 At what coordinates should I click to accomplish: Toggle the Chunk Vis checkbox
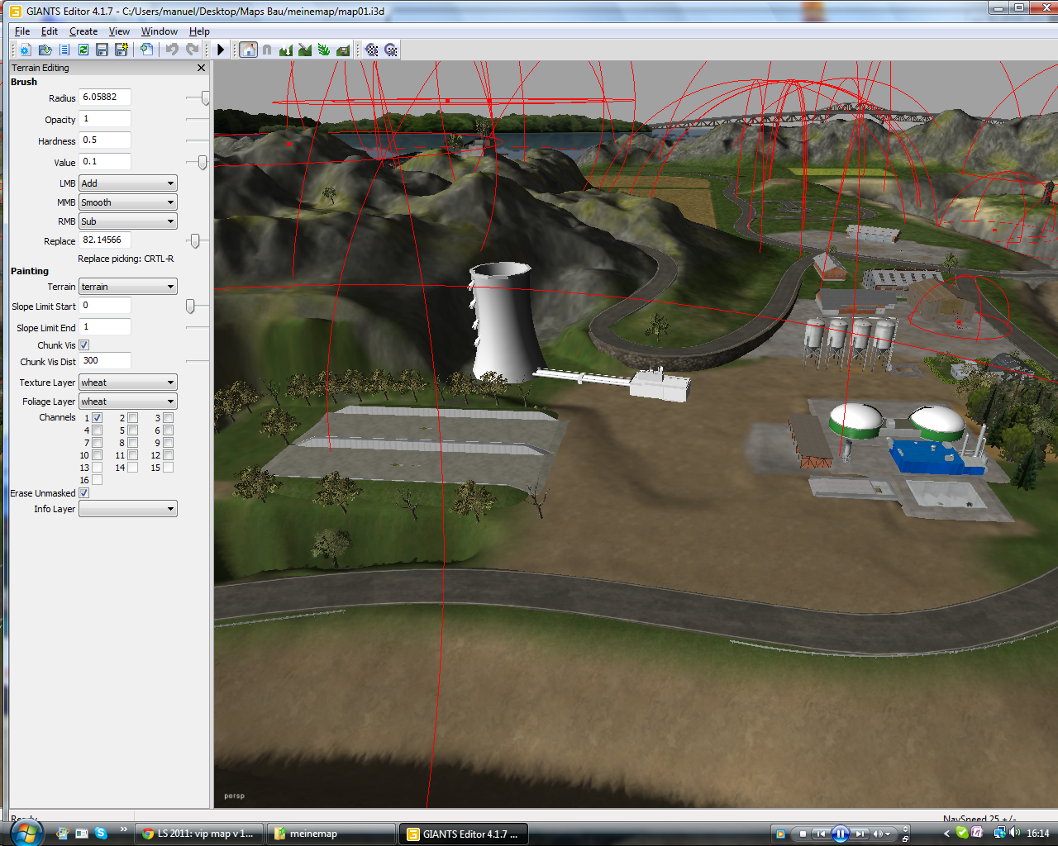pos(84,345)
